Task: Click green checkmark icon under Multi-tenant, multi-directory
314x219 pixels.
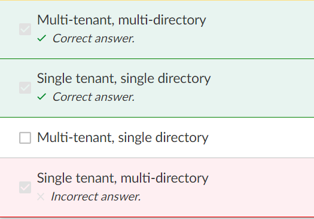Action: [x=42, y=38]
